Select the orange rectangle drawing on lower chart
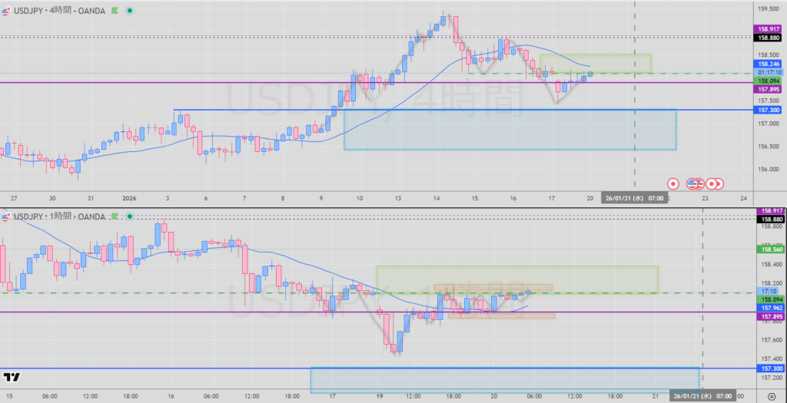 pyautogui.click(x=493, y=289)
